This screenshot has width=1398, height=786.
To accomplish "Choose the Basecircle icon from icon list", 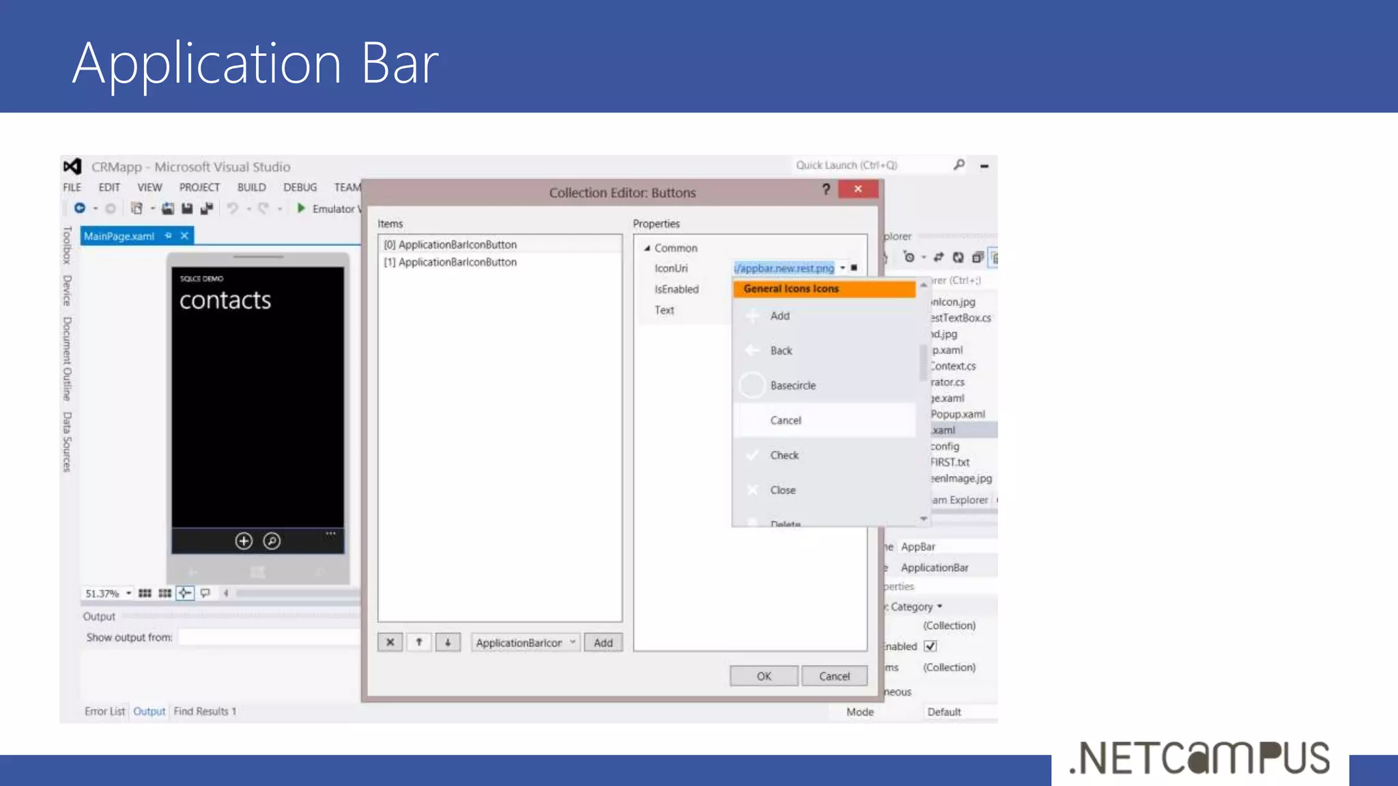I will pos(825,385).
